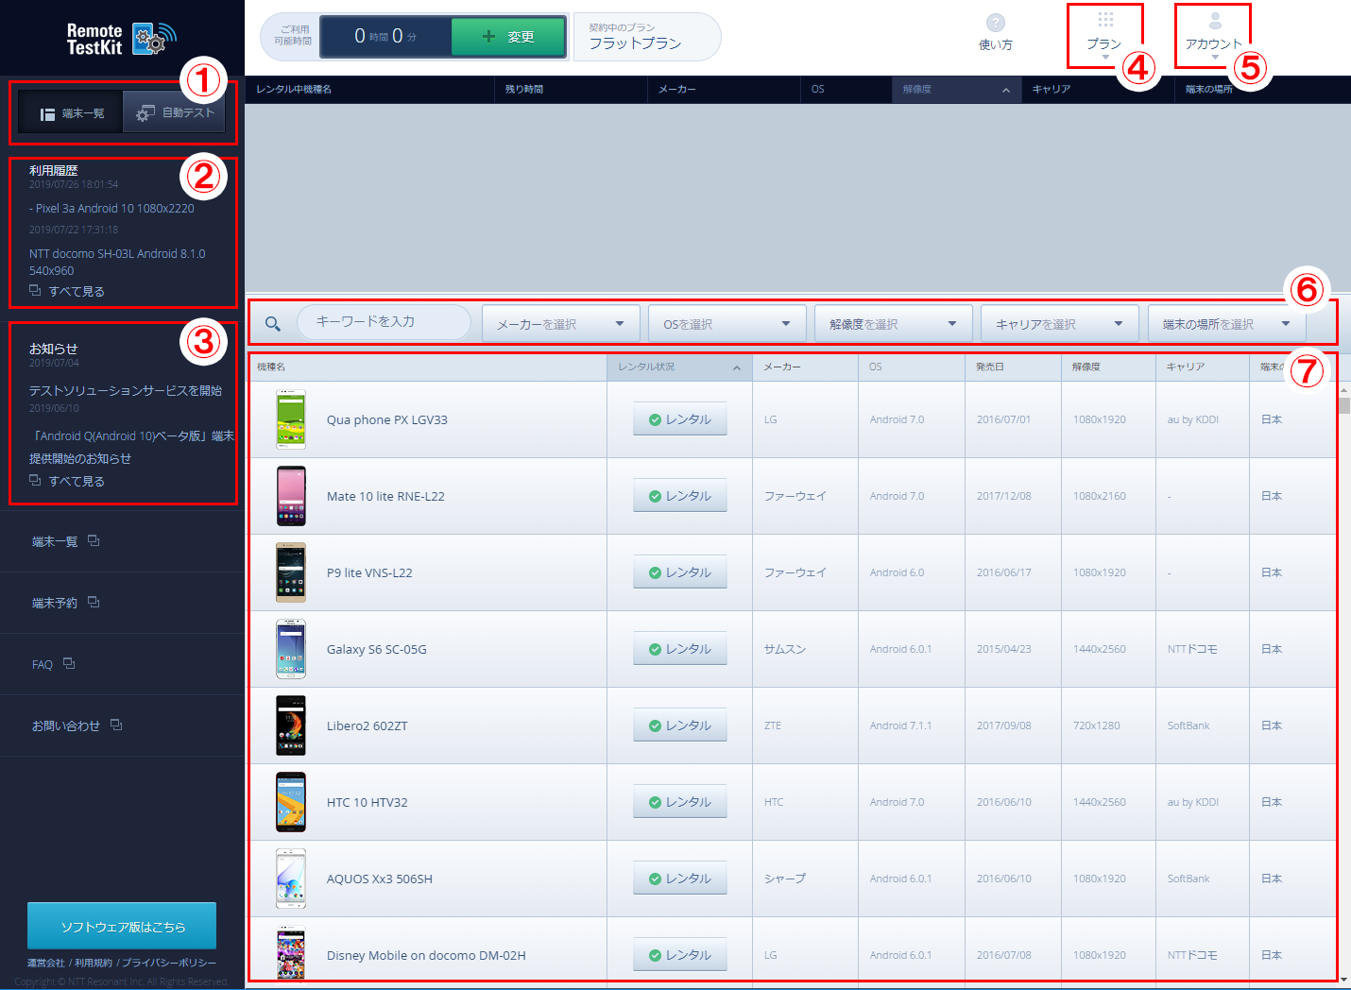Viewport: 1351px width, 990px height.
Task: Switch to the 自動テスト tab
Action: (x=175, y=112)
